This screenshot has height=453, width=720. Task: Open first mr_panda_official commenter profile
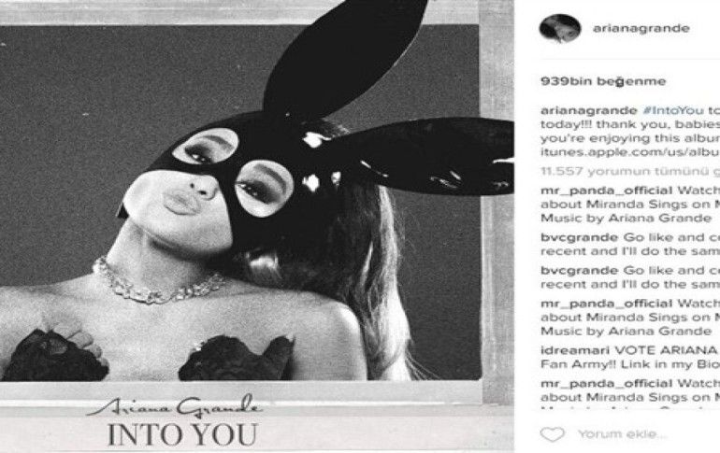click(x=606, y=191)
